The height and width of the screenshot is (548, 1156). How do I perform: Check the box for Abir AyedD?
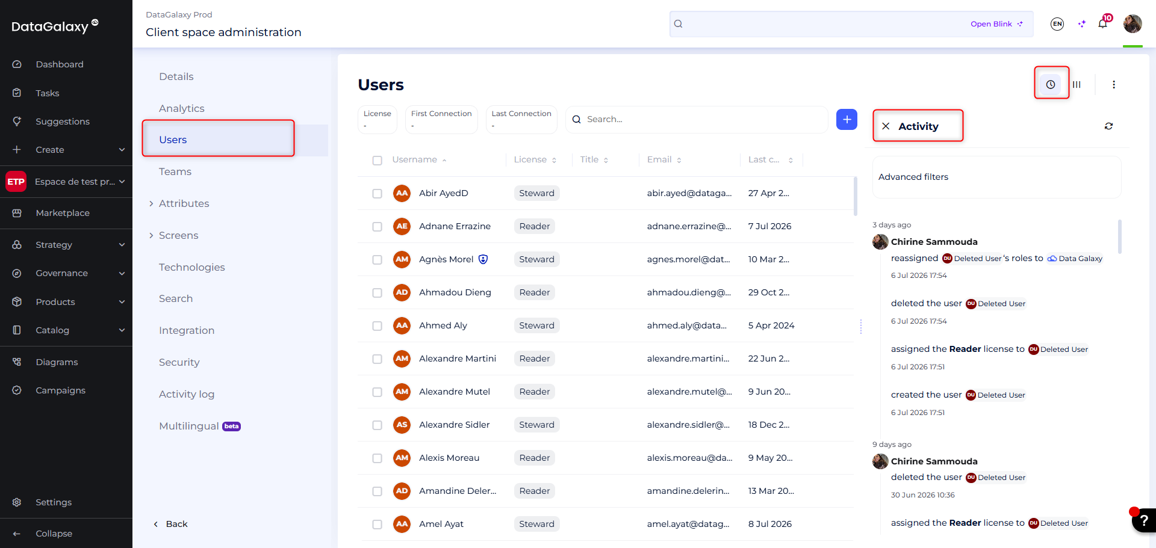click(377, 194)
